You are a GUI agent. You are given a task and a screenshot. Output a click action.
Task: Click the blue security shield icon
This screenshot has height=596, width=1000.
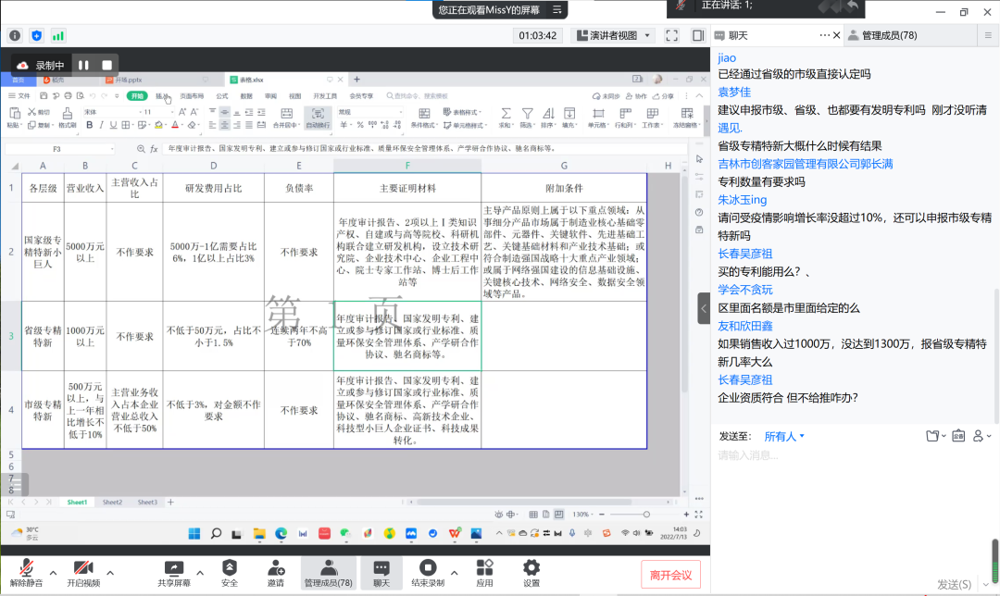tap(36, 36)
